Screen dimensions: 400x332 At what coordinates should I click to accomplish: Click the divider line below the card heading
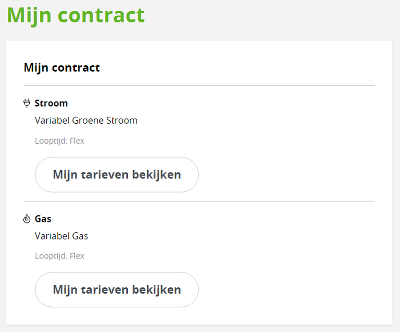(199, 86)
